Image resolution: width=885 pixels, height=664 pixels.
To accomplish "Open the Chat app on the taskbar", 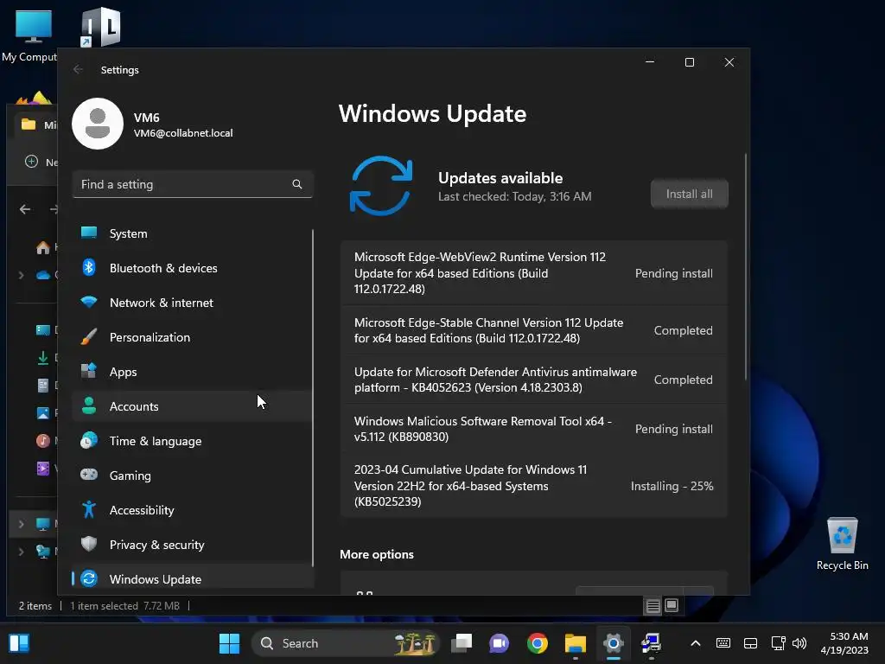I will [x=499, y=643].
